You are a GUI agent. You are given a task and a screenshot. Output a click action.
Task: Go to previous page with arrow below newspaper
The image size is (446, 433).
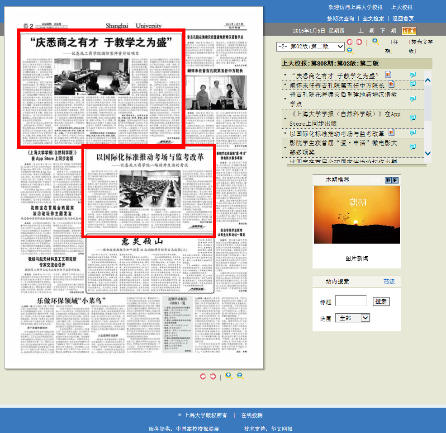pos(202,376)
